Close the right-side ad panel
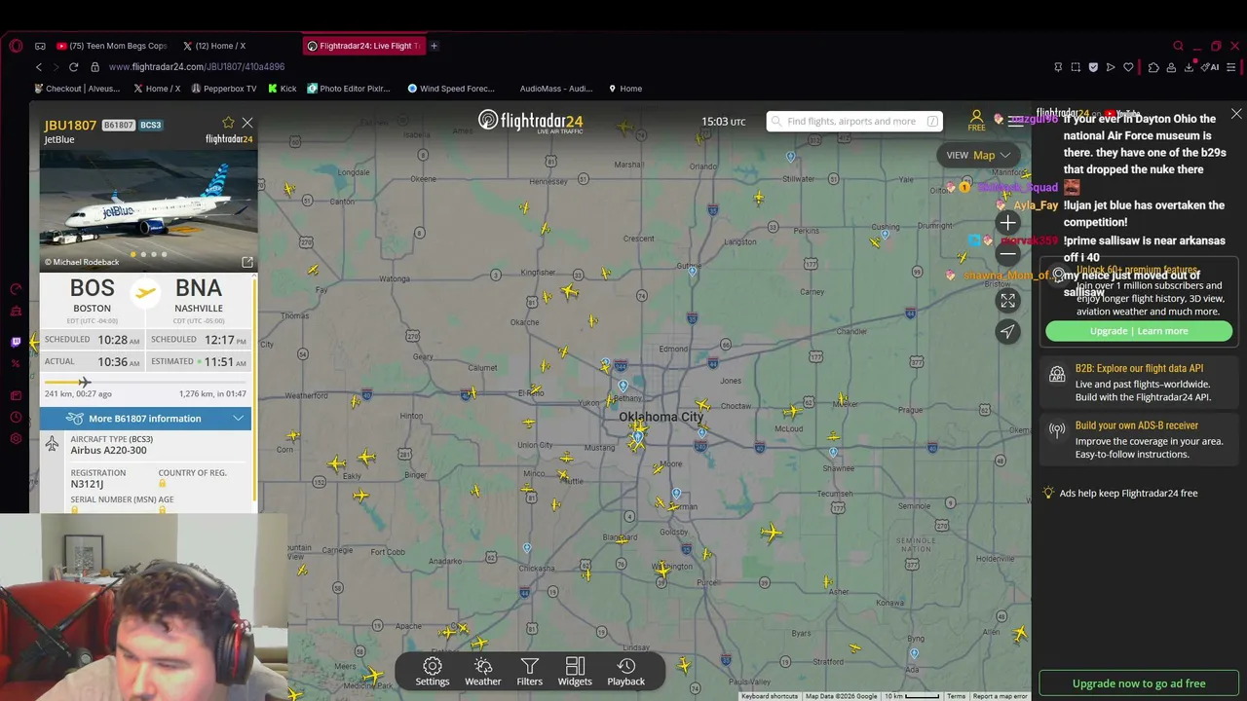The image size is (1247, 701). tap(1236, 114)
